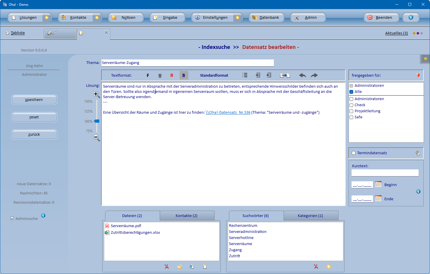Switch to the Kategorien (1) tab
430x274 pixels.
coord(310,216)
